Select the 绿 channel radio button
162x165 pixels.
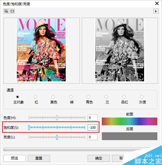coord(71,97)
